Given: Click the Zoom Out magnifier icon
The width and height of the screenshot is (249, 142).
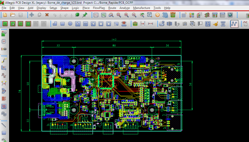Looking at the screenshot, I should 134,15.
